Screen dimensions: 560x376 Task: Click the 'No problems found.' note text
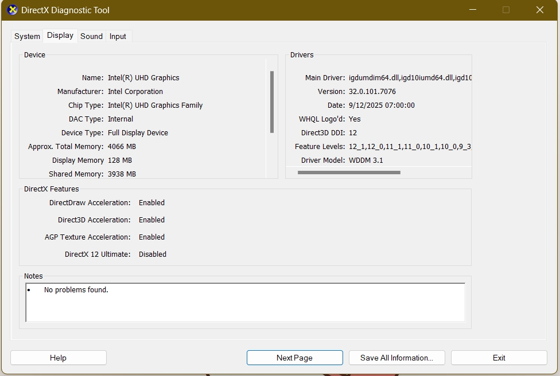76,290
